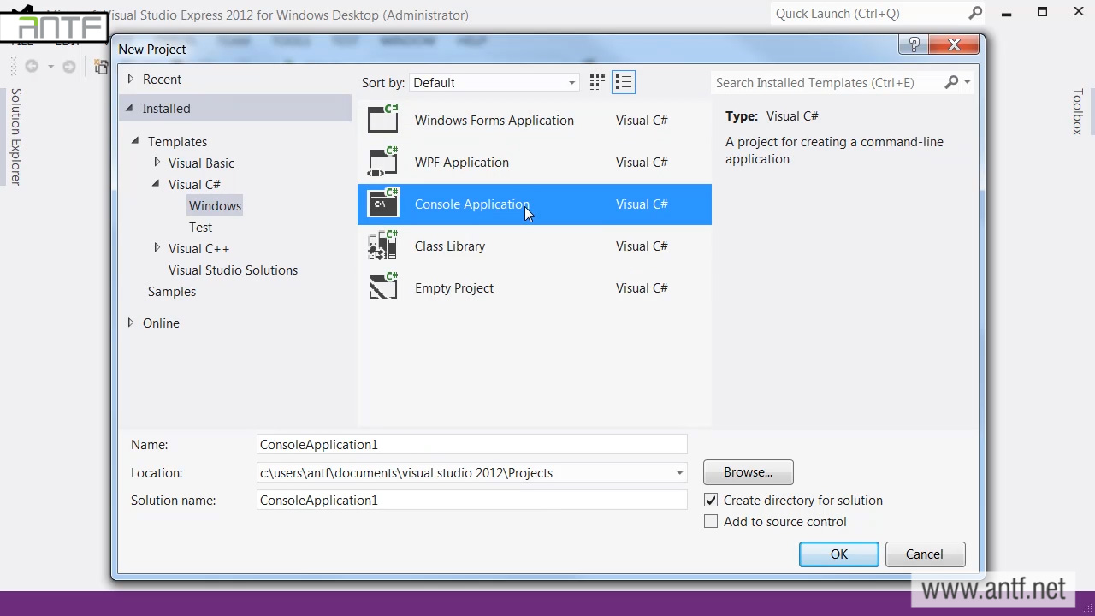
Task: Click the New Project help question mark
Action: coord(914,45)
